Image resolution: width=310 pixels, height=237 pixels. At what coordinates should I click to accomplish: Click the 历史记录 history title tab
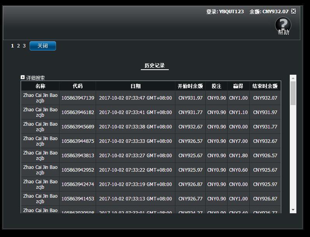(x=155, y=66)
